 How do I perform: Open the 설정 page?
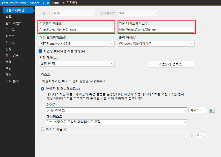tap(9, 49)
